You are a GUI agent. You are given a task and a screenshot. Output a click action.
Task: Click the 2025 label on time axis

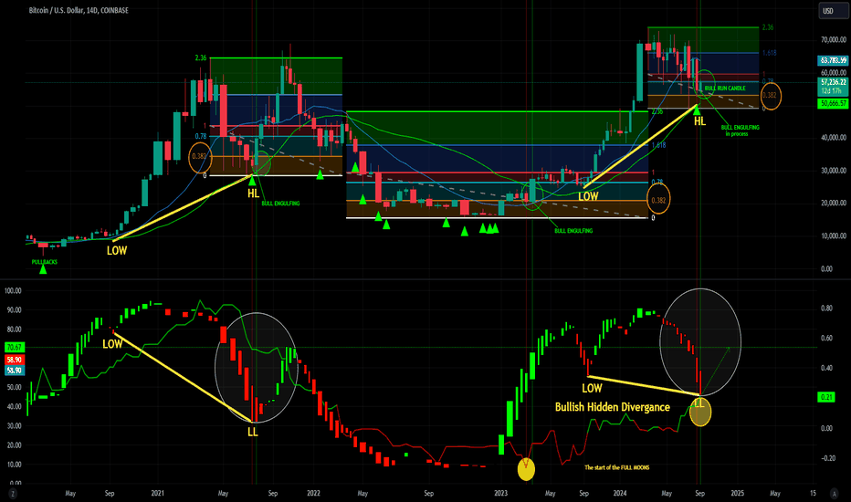click(x=738, y=493)
